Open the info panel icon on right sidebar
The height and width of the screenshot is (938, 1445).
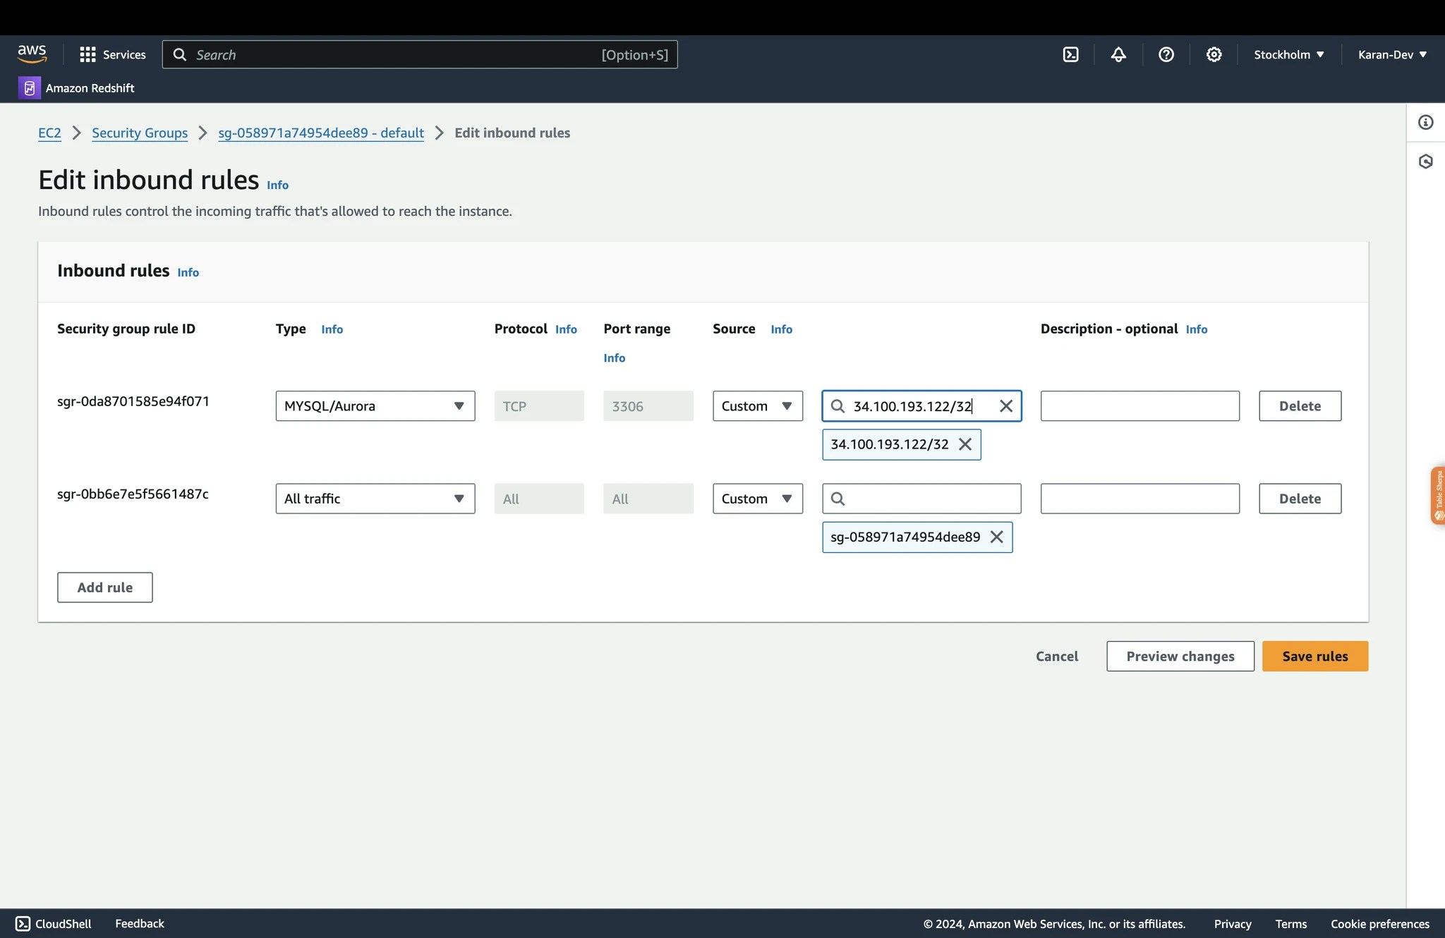(x=1425, y=123)
